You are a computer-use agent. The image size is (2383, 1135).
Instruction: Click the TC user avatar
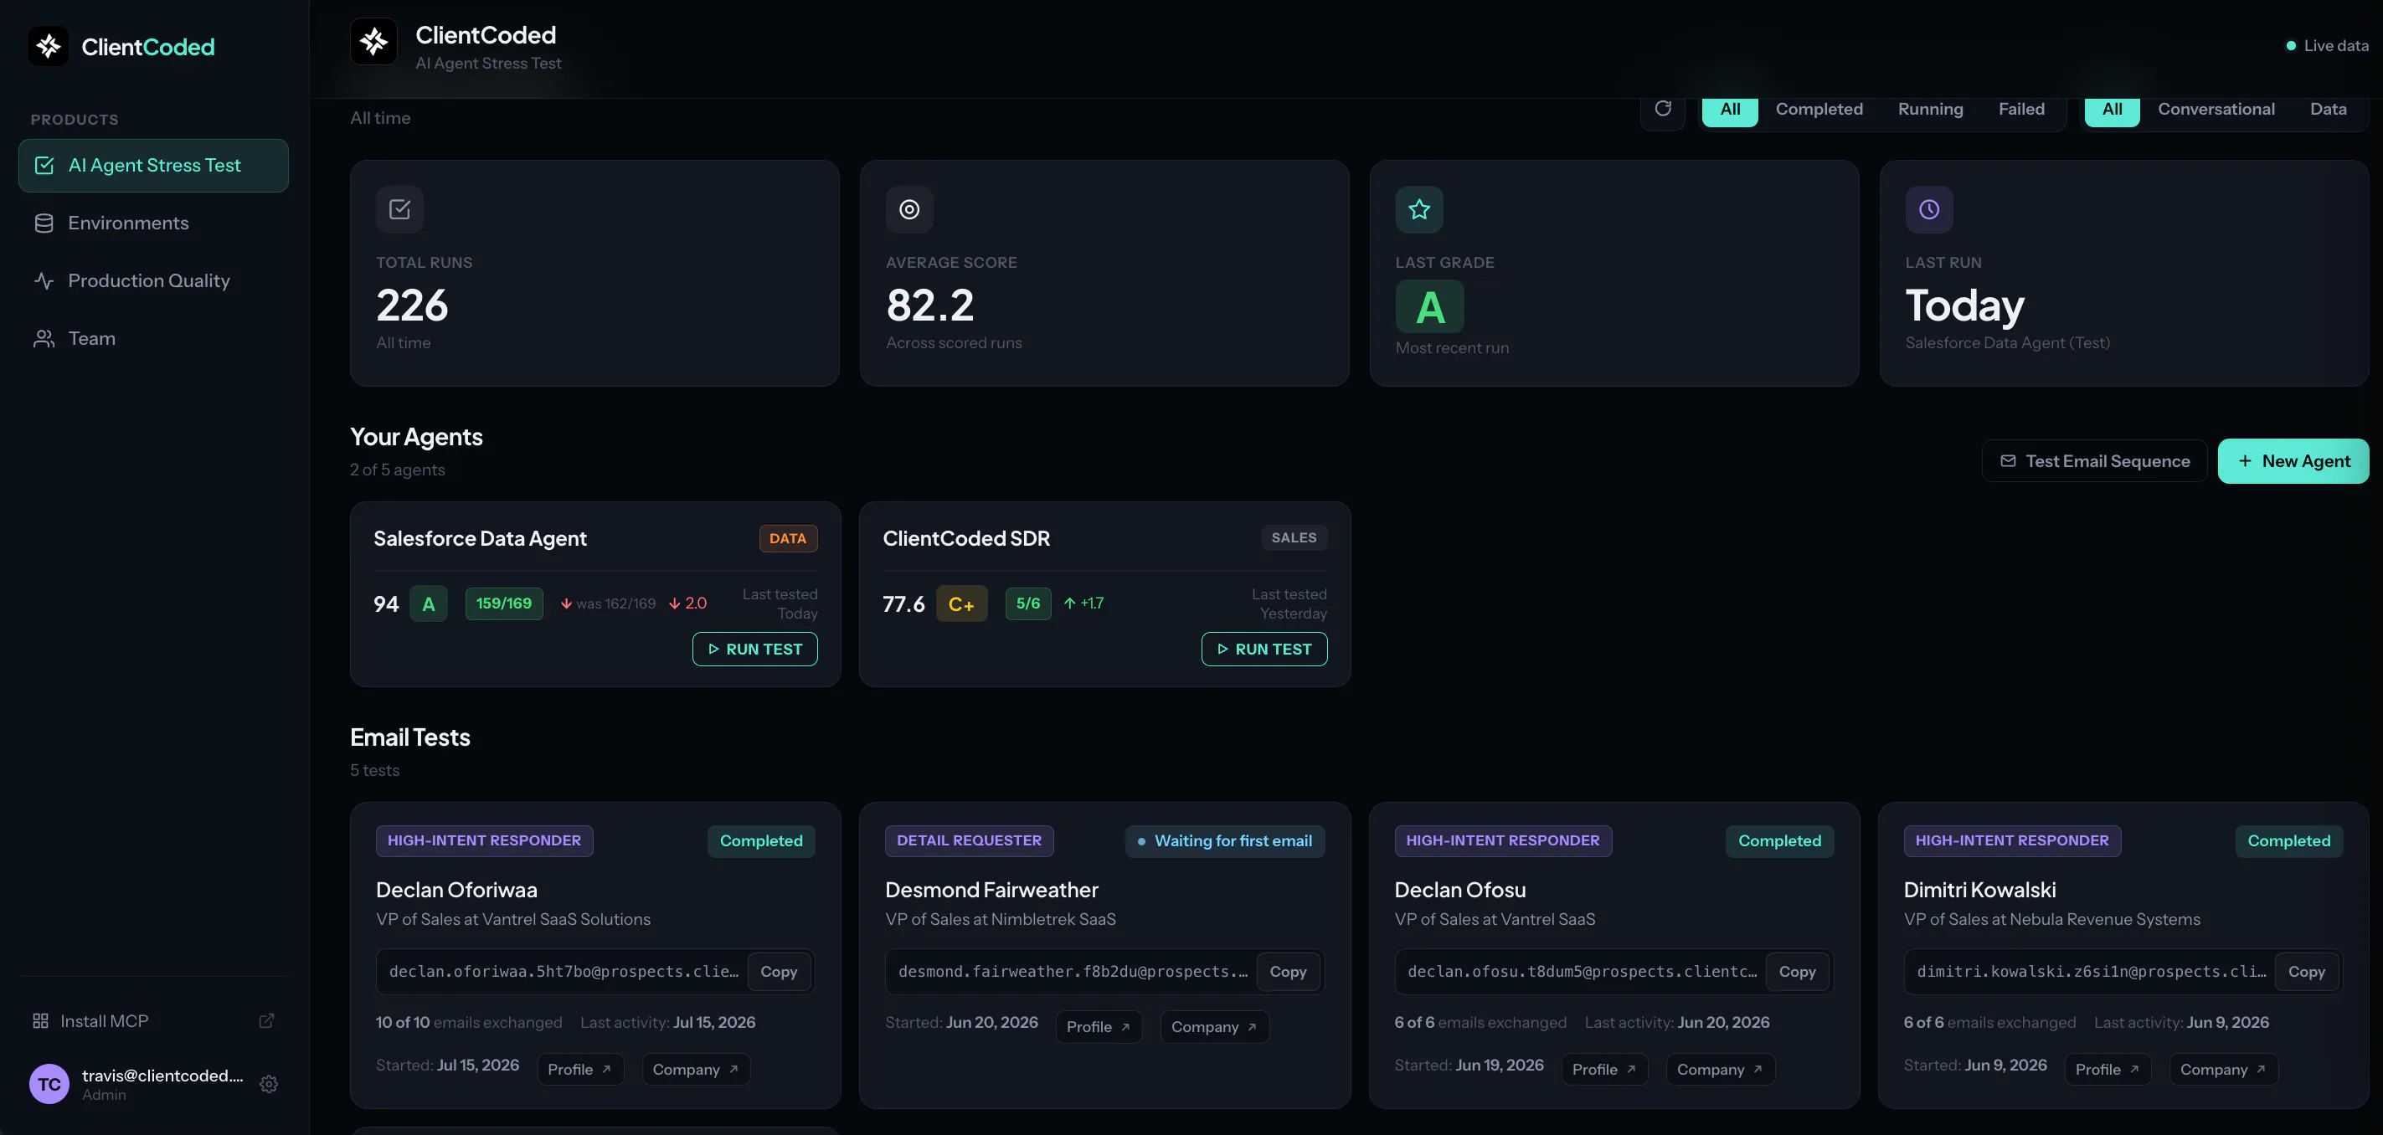[49, 1084]
